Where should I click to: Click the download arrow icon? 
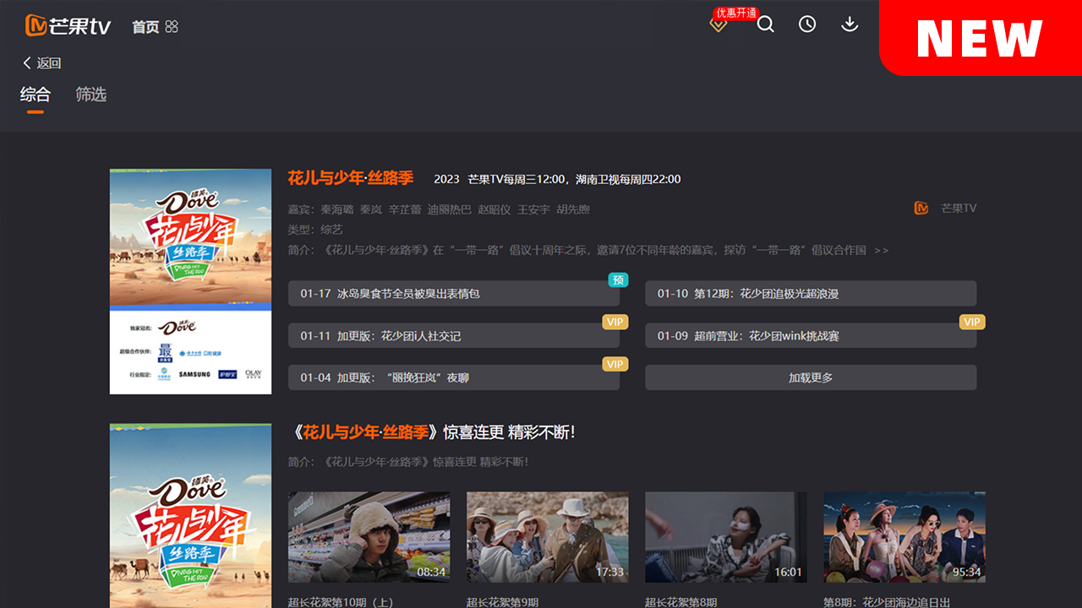tap(850, 24)
